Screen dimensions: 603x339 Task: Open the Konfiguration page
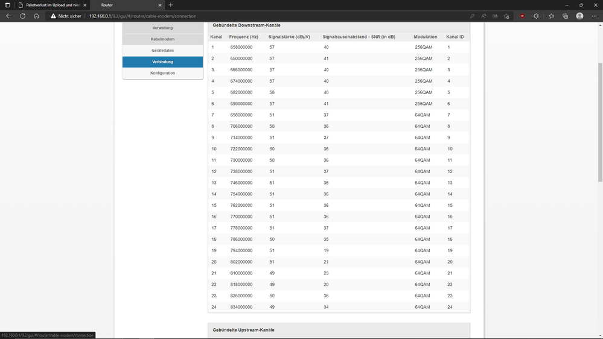point(163,73)
